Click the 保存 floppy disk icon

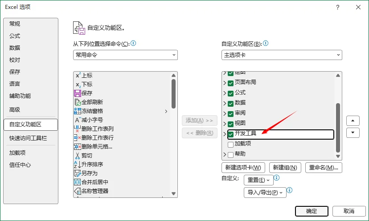coord(78,93)
